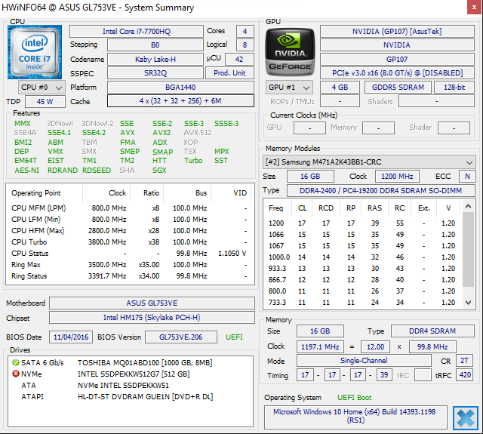Click the memory timings scroll up arrow

pyautogui.click(x=468, y=206)
